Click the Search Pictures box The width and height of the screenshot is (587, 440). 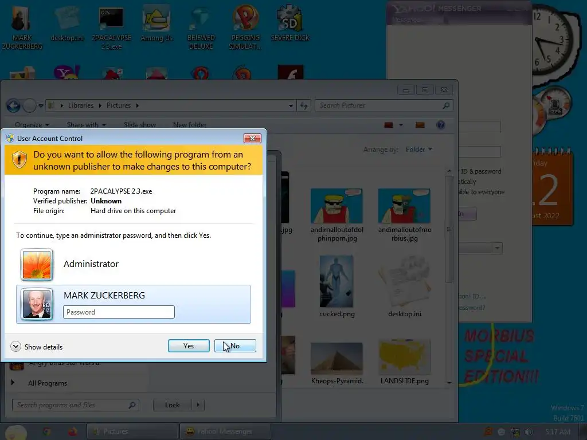[384, 105]
